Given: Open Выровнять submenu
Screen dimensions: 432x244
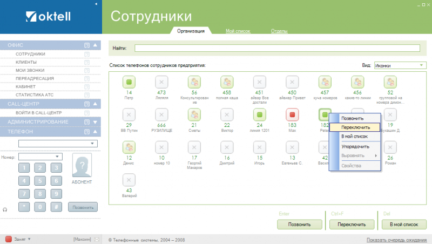Looking at the screenshot, I should [355, 155].
